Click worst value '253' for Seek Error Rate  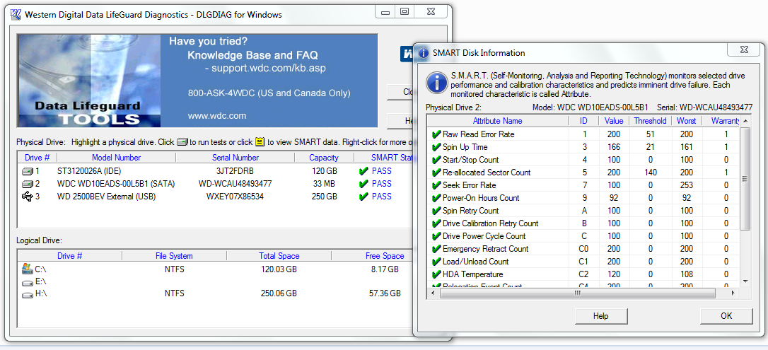pos(687,185)
